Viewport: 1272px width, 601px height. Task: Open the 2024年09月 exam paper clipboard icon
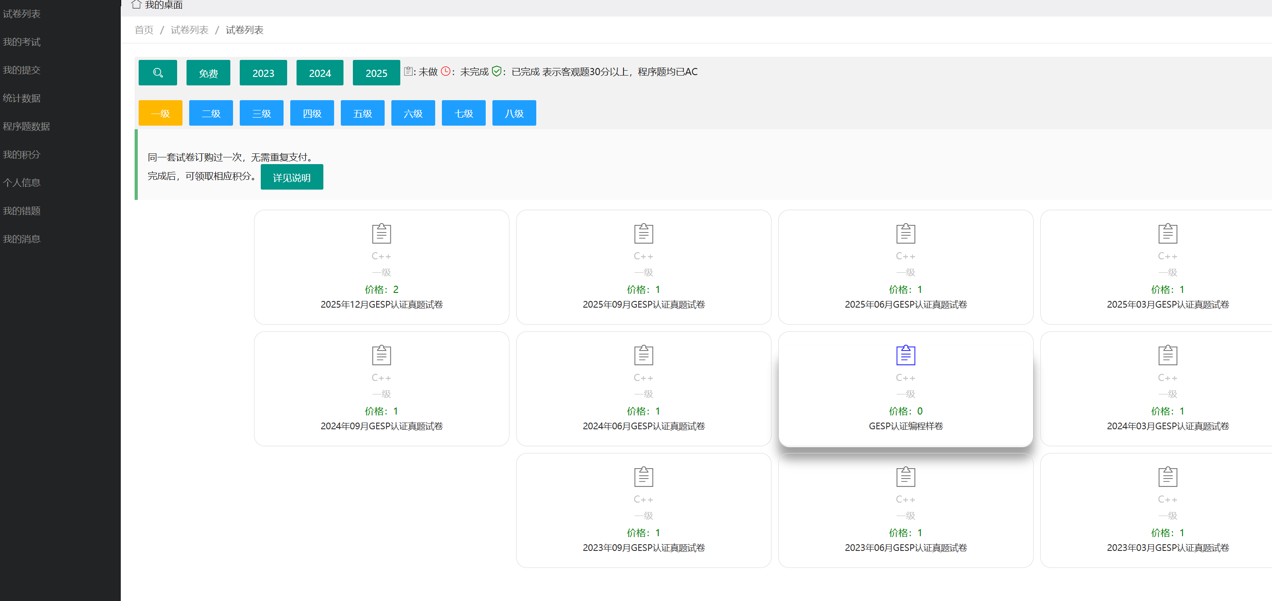(381, 355)
